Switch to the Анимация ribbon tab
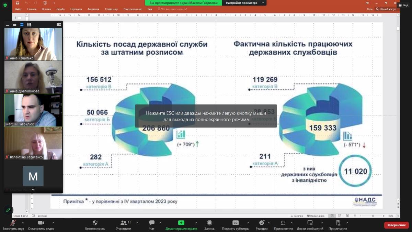The width and height of the screenshot is (412, 232). click(93, 9)
